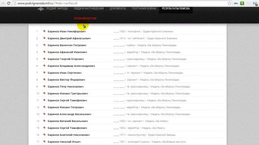Viewport: 259px width, 145px height.
Task: Click the red ПРЕЖНЯЯ ВЕРСИЯ link
Action: (x=85, y=19)
